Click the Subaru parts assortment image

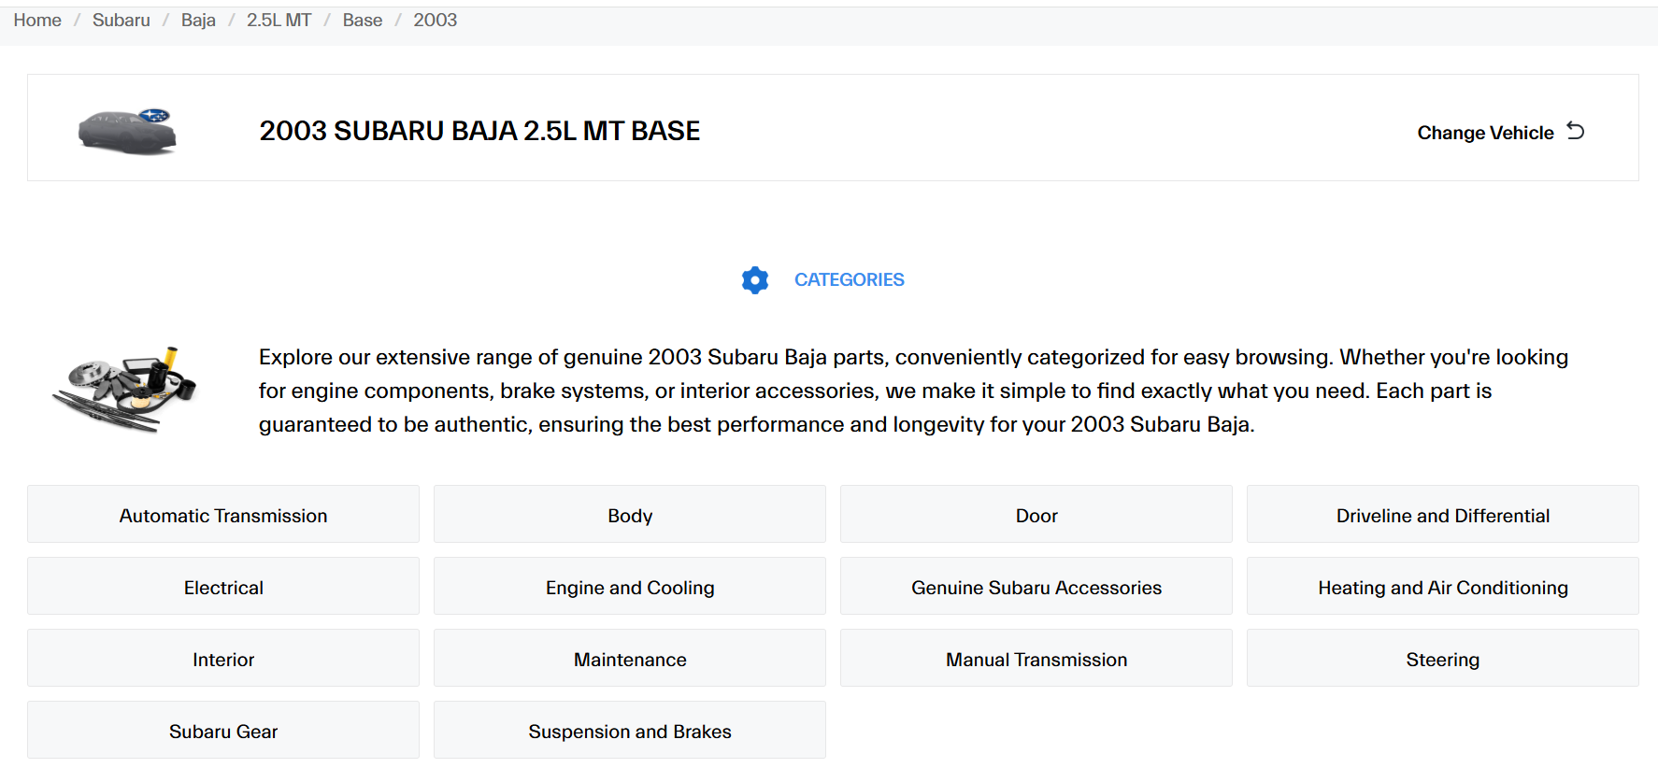124,390
